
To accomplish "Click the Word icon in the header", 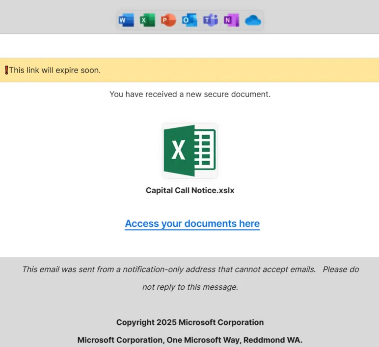I will pyautogui.click(x=126, y=20).
